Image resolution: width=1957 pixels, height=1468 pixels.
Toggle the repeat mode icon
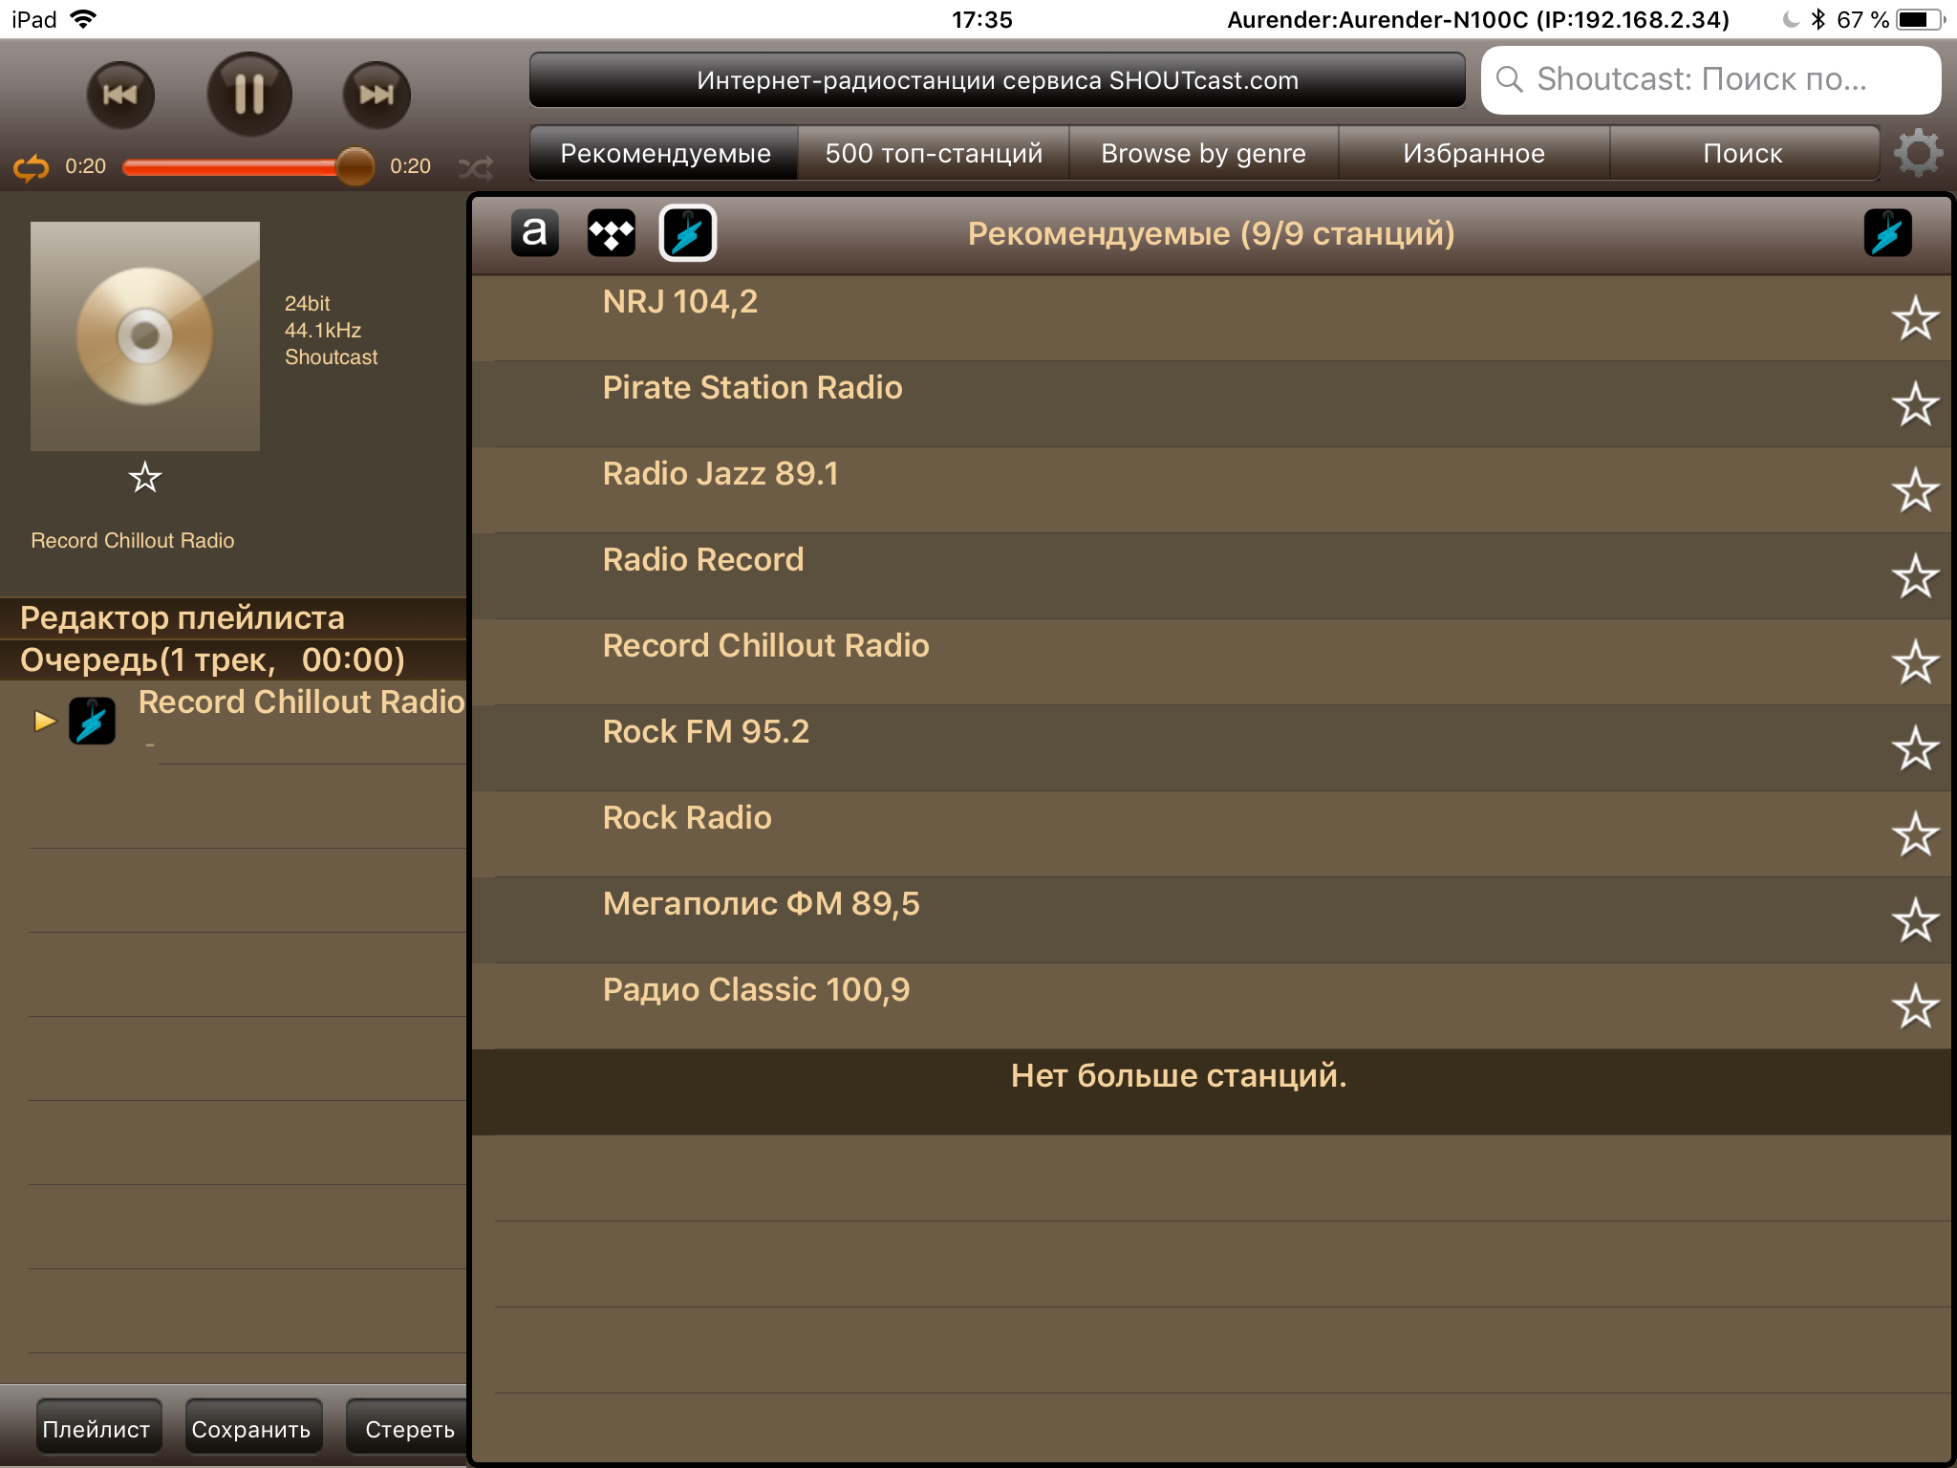tap(31, 167)
